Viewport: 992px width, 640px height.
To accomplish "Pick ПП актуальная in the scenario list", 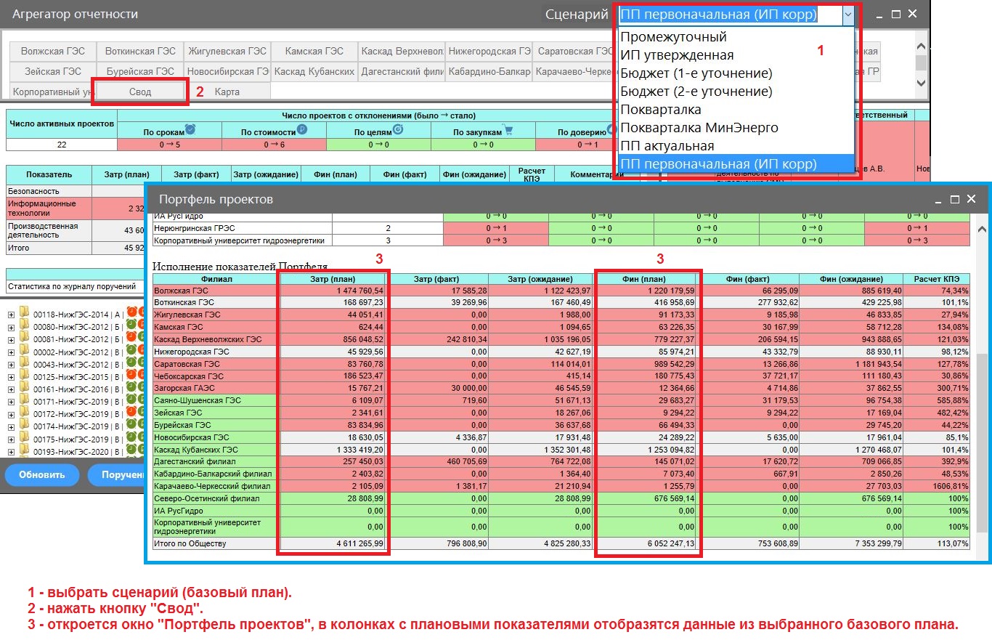I will tap(667, 146).
